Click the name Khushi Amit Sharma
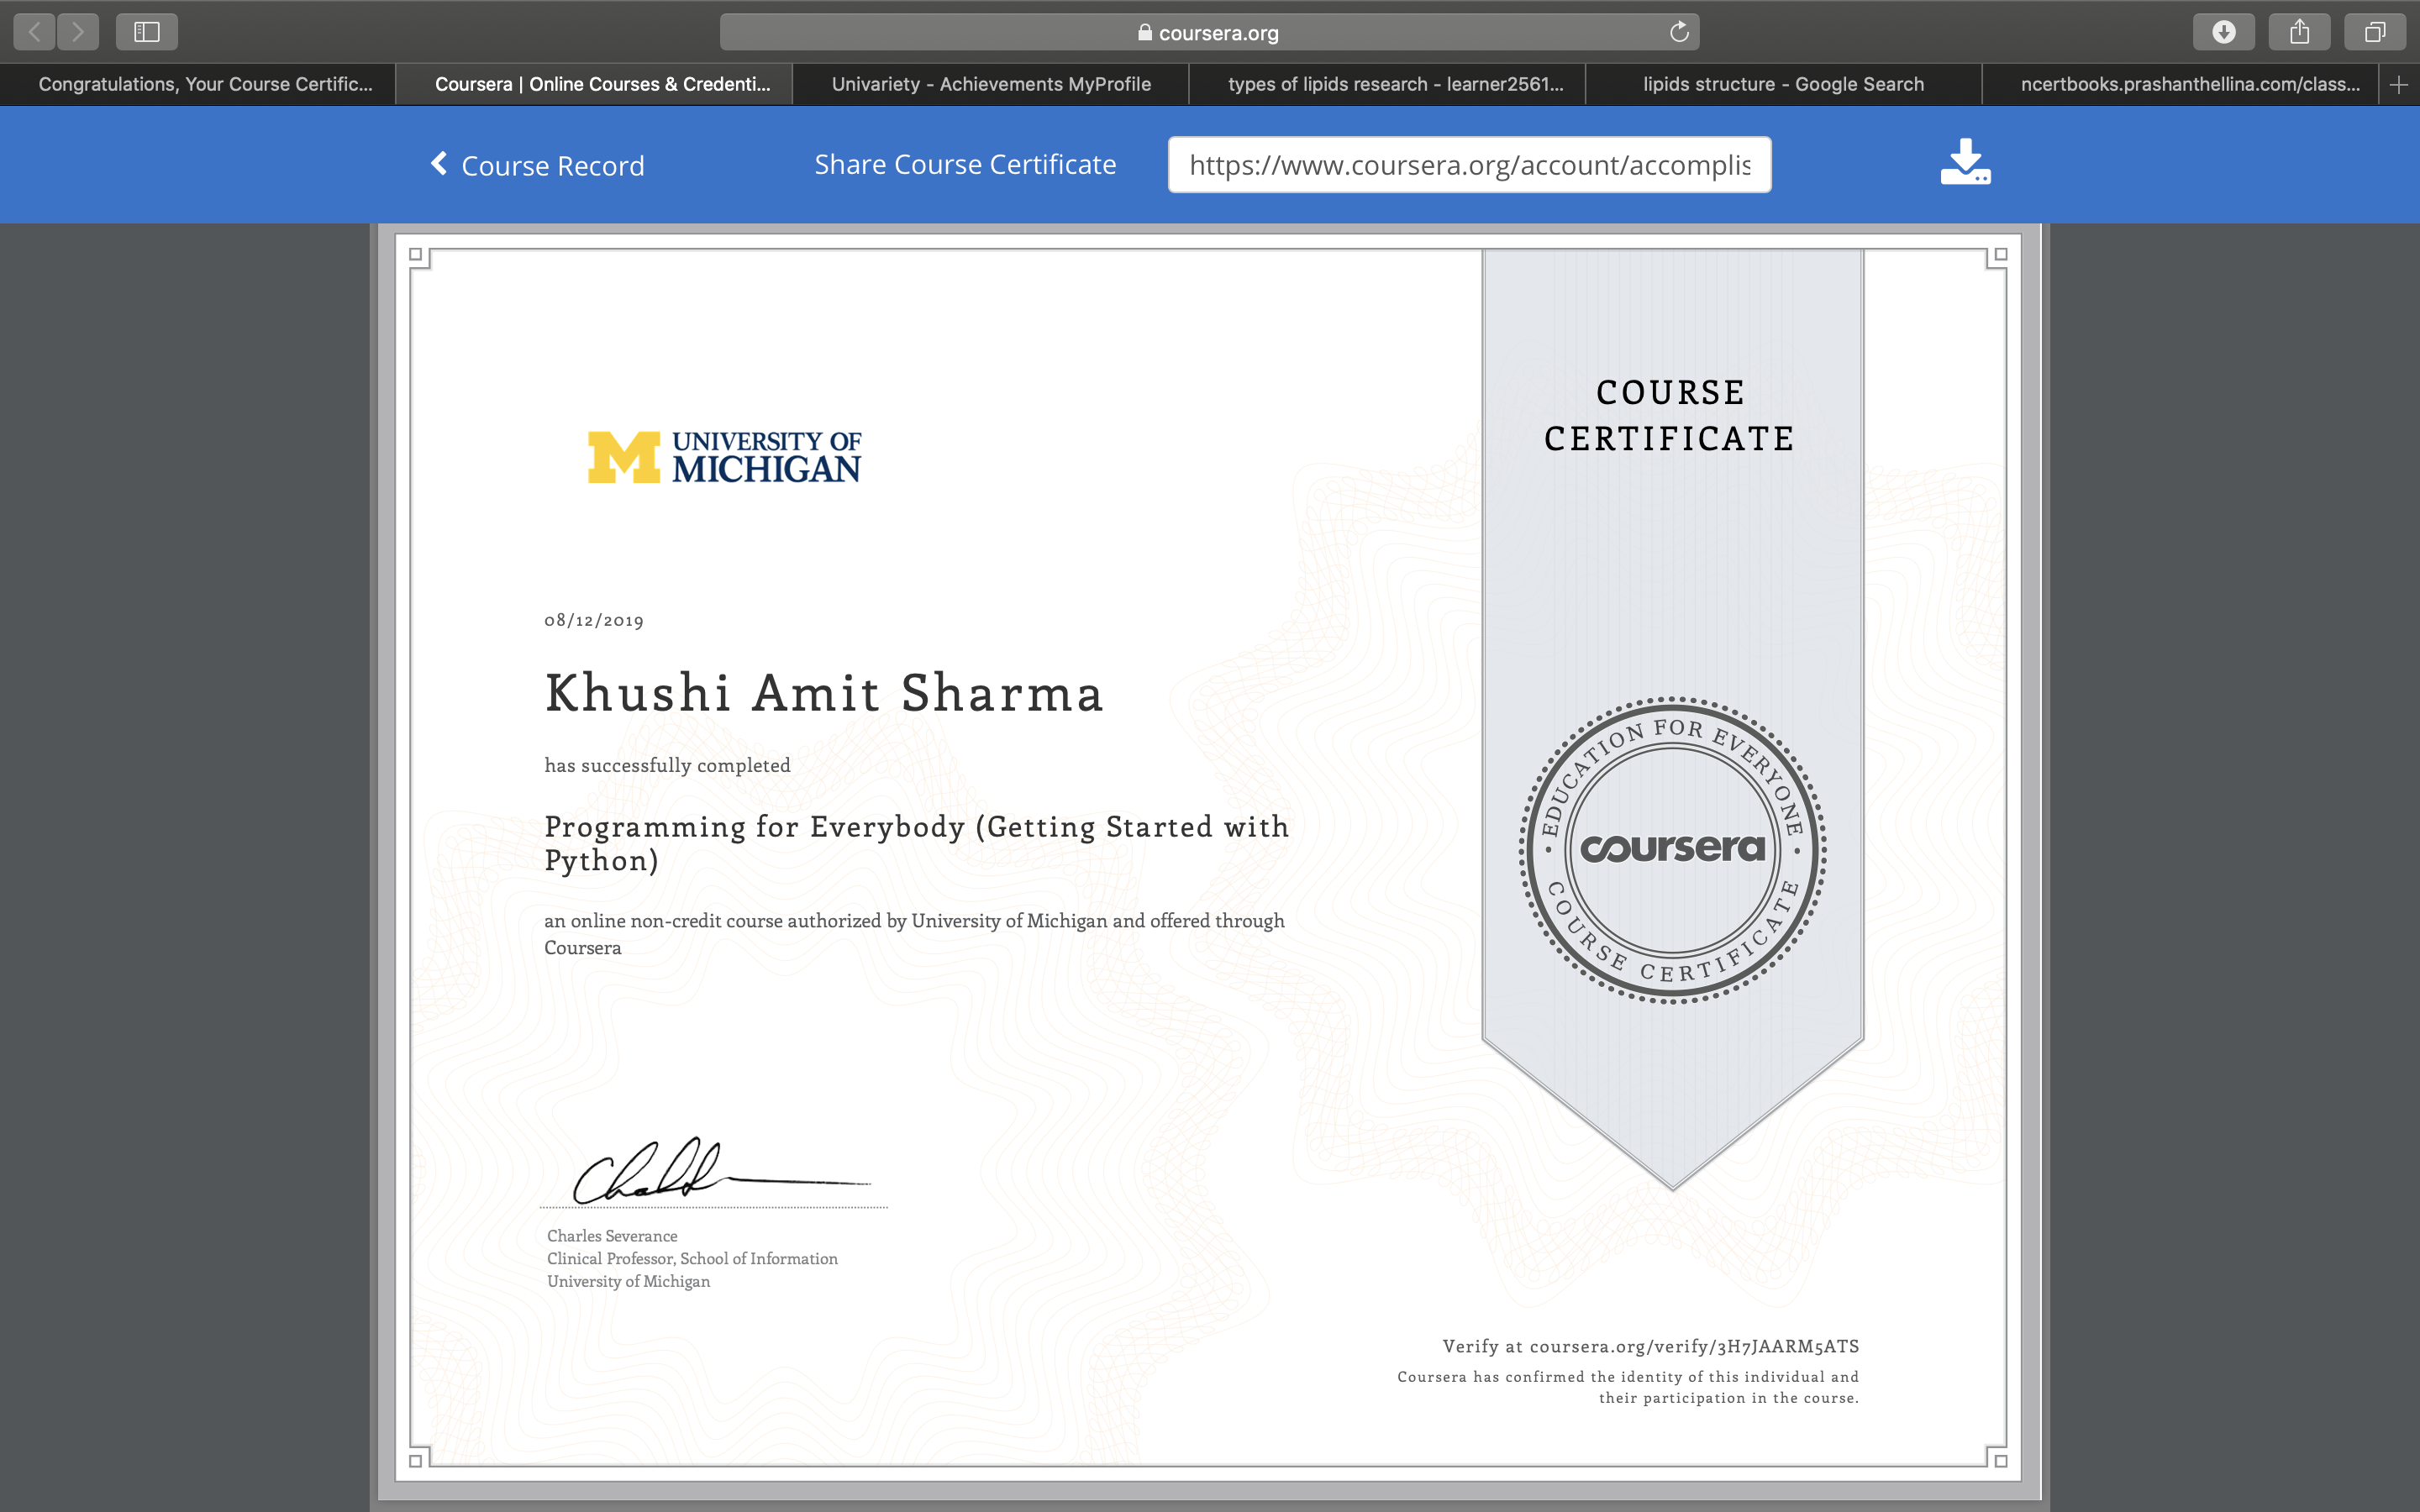2420x1512 pixels. [x=824, y=693]
